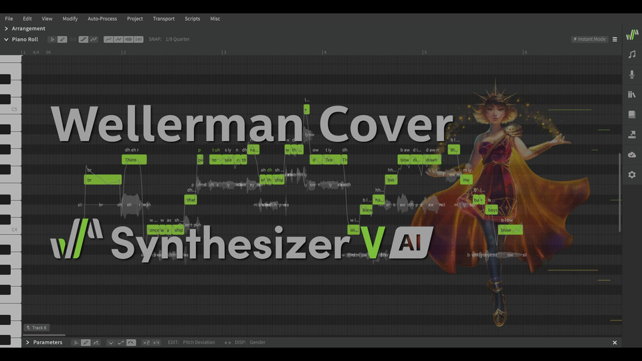Image resolution: width=642 pixels, height=361 pixels.
Task: Open the Misc menu
Action: pos(215,19)
